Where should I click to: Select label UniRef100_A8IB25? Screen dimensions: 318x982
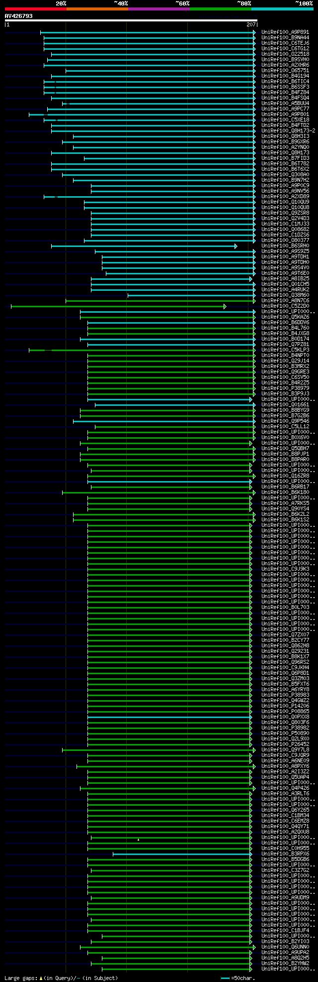click(285, 279)
